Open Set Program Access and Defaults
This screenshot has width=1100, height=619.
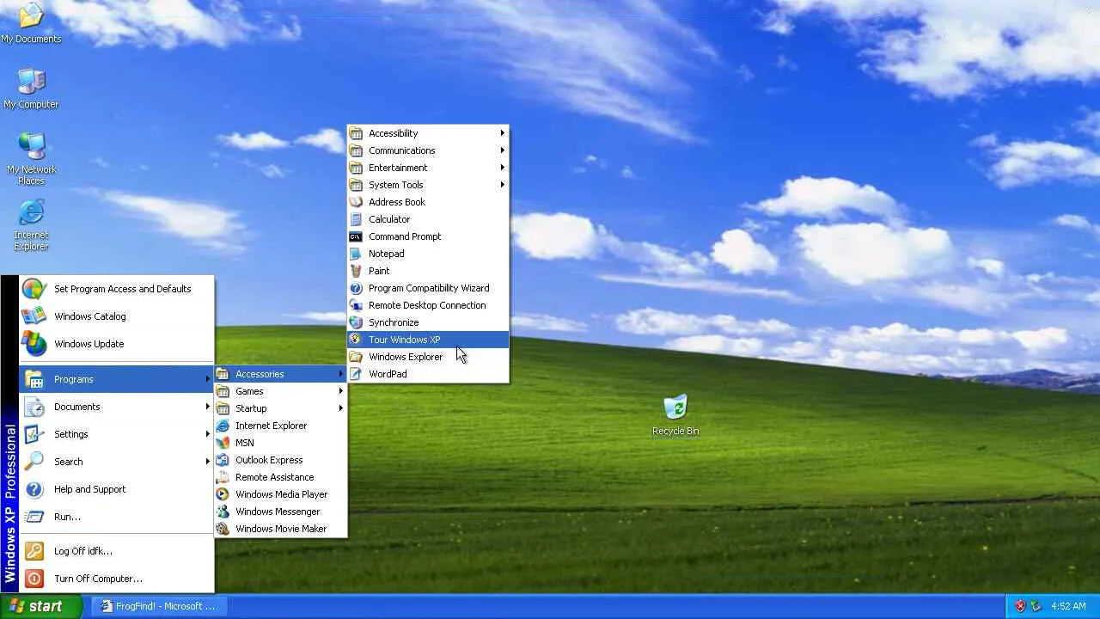116,289
